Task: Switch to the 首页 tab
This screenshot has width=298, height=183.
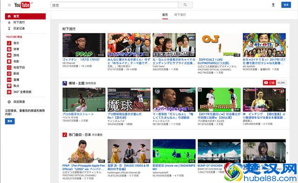Action: (x=165, y=15)
